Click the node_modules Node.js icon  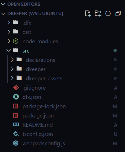click(16, 41)
